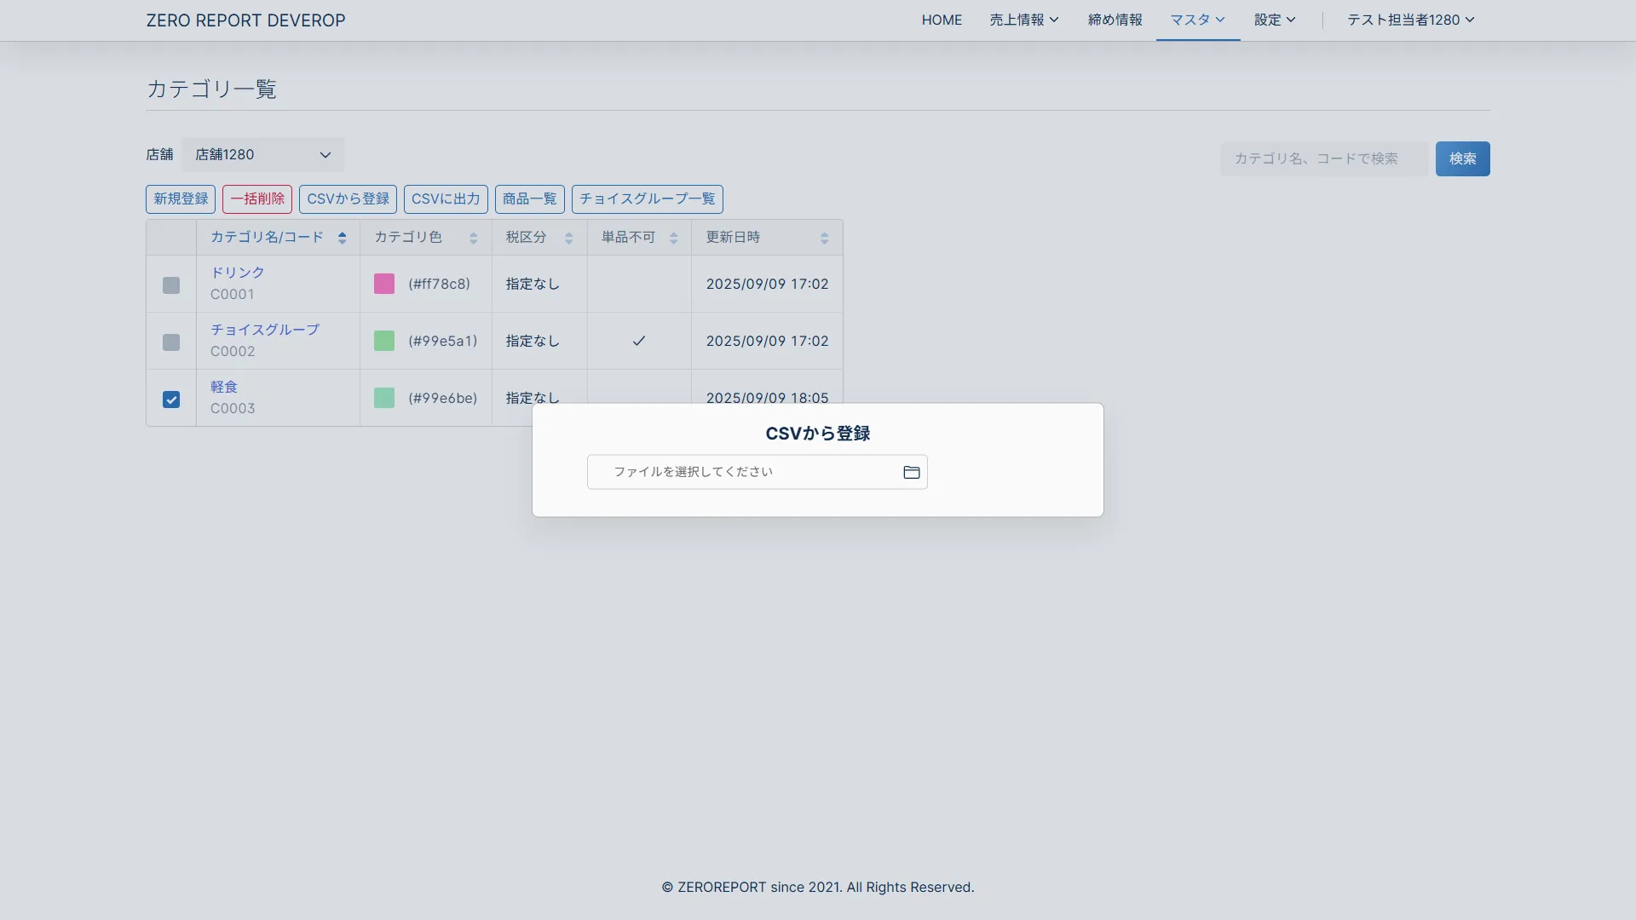Sort by 単品不可 column arrows
This screenshot has height=920, width=1636.
[673, 238]
